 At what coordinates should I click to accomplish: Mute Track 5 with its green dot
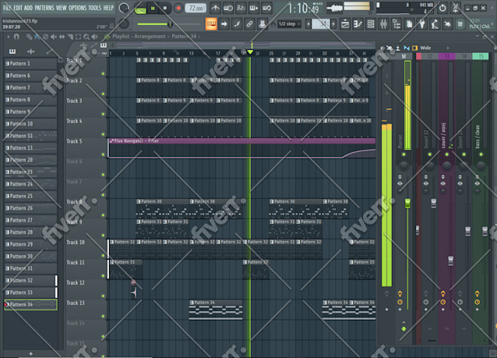pyautogui.click(x=103, y=154)
